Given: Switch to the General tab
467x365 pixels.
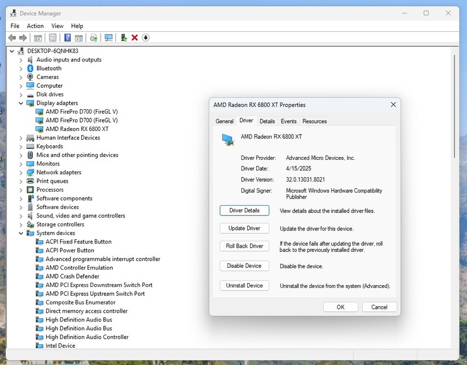Looking at the screenshot, I should [224, 121].
